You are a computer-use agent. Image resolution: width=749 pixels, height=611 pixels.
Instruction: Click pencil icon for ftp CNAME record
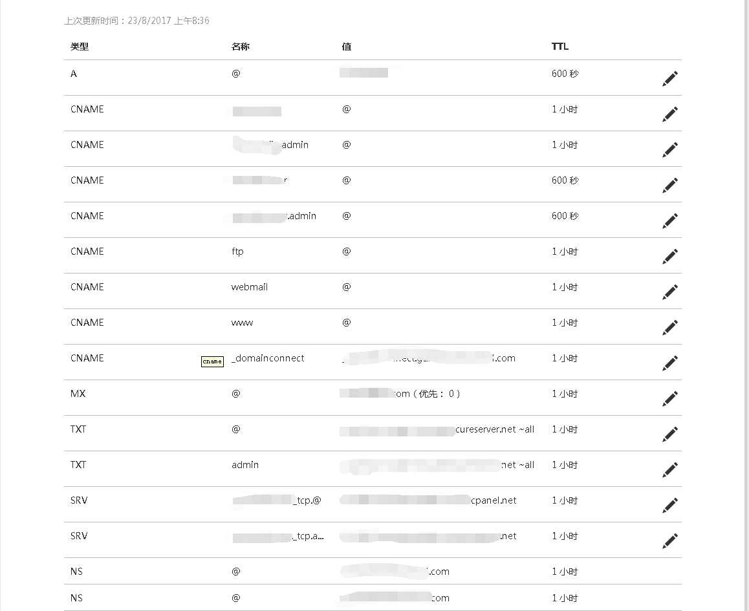point(669,256)
